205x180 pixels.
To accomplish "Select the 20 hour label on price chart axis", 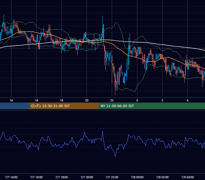I will 87,100.
